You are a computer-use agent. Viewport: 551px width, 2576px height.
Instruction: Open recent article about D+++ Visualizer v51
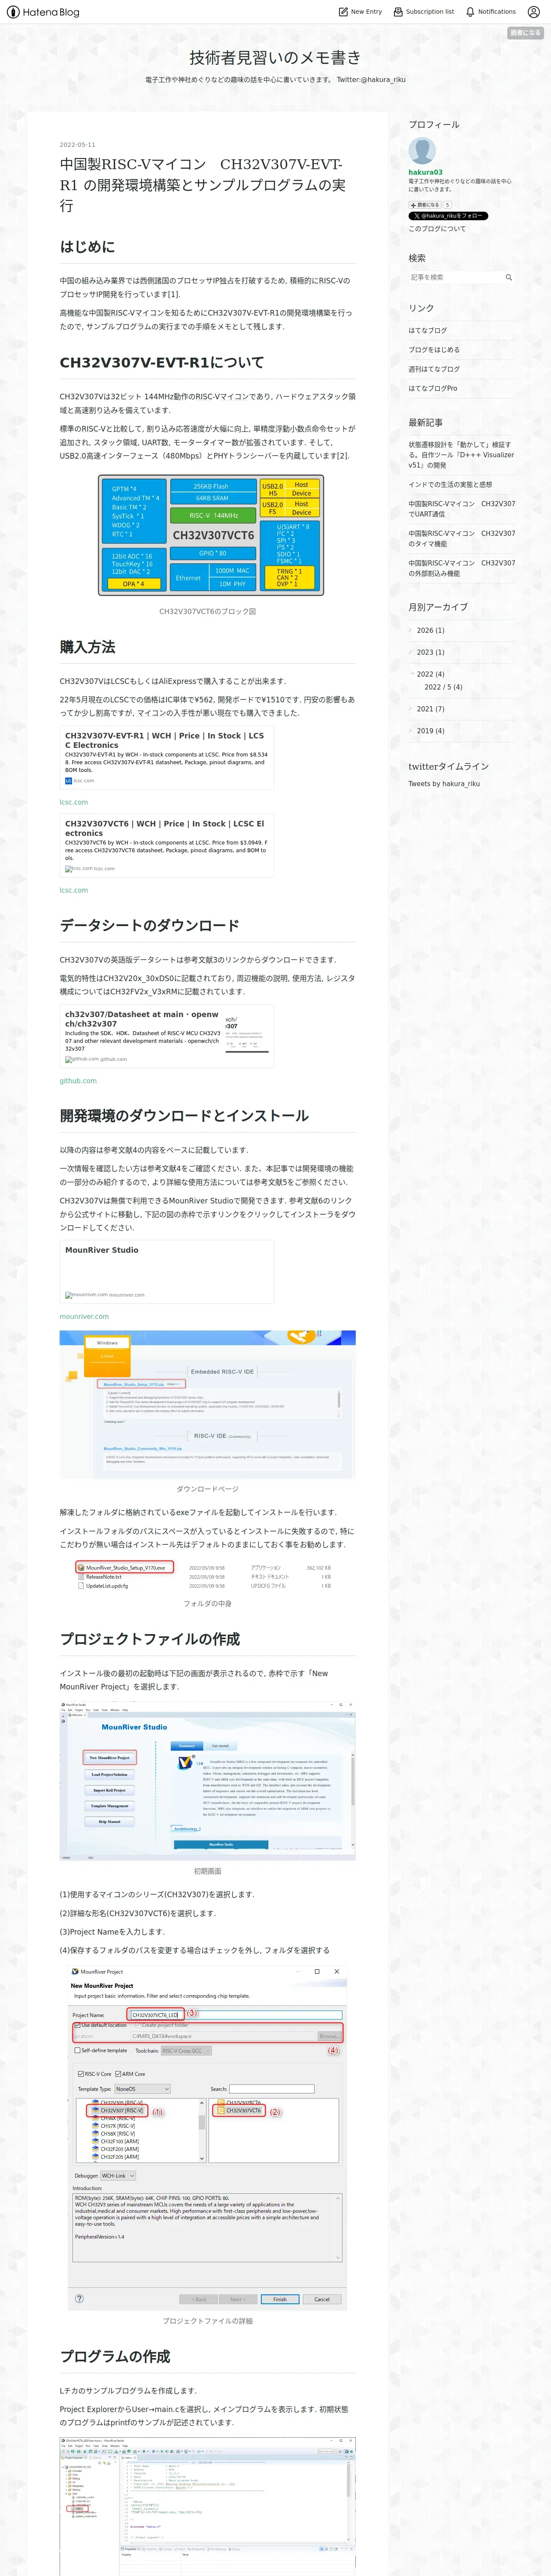pos(461,455)
